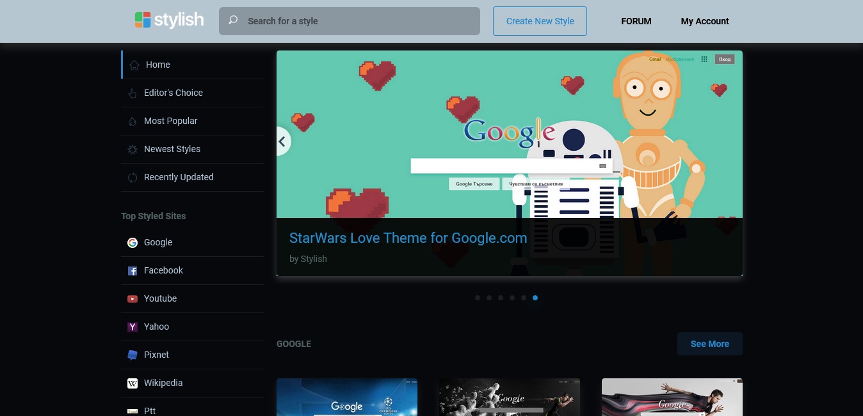The height and width of the screenshot is (416, 863).
Task: Open Google top styled site
Action: coord(193,242)
